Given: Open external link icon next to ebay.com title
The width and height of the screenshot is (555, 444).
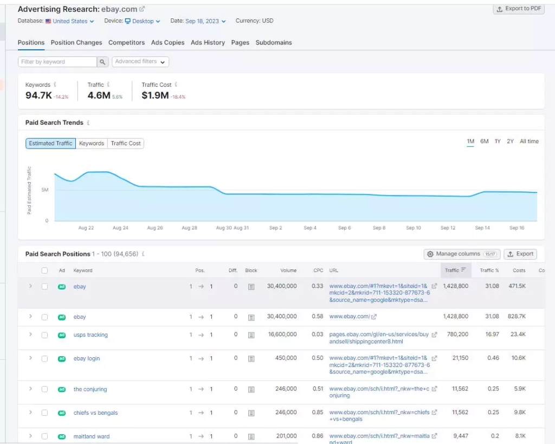Looking at the screenshot, I should pyautogui.click(x=142, y=9).
